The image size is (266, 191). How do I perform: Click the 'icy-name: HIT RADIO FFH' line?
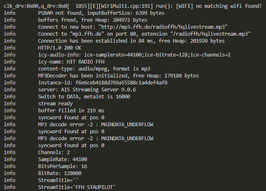(71, 62)
